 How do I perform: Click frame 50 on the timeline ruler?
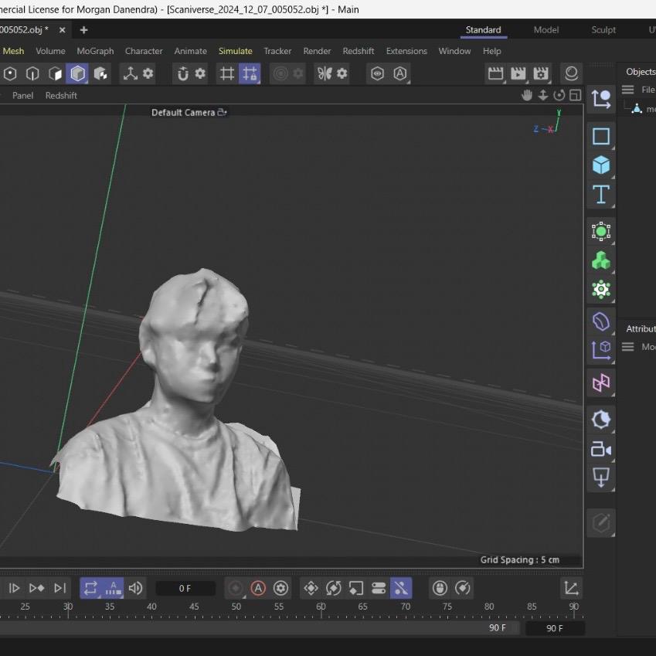pyautogui.click(x=236, y=607)
